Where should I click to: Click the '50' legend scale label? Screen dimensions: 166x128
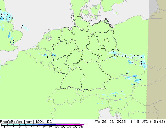point(81,127)
